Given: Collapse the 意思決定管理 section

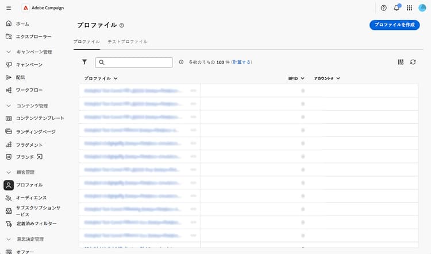Looking at the screenshot, I should 9,239.
